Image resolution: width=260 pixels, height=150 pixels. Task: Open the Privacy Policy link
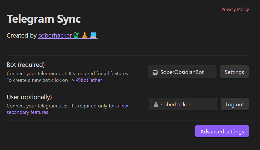(235, 9)
